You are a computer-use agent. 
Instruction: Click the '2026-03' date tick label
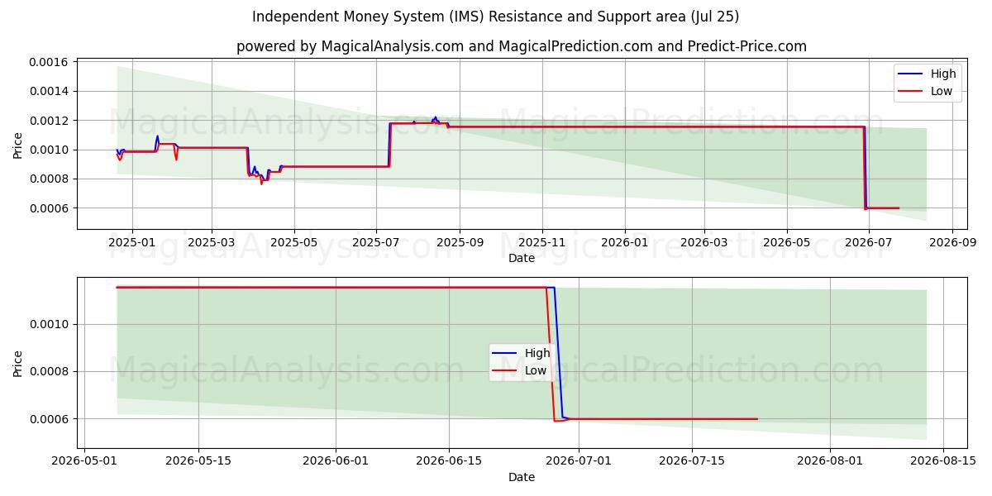(703, 243)
